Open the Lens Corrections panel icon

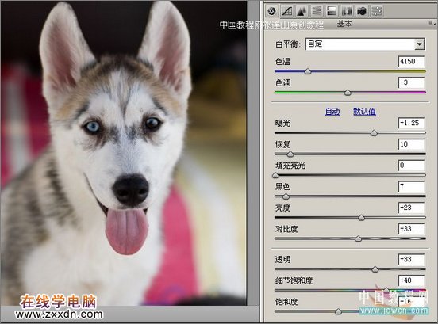347,11
